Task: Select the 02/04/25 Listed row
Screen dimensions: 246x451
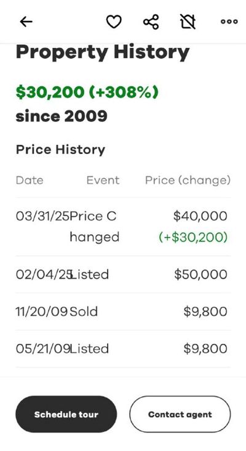Action: tap(123, 274)
